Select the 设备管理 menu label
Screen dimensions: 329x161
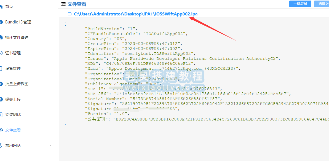pos(13,68)
